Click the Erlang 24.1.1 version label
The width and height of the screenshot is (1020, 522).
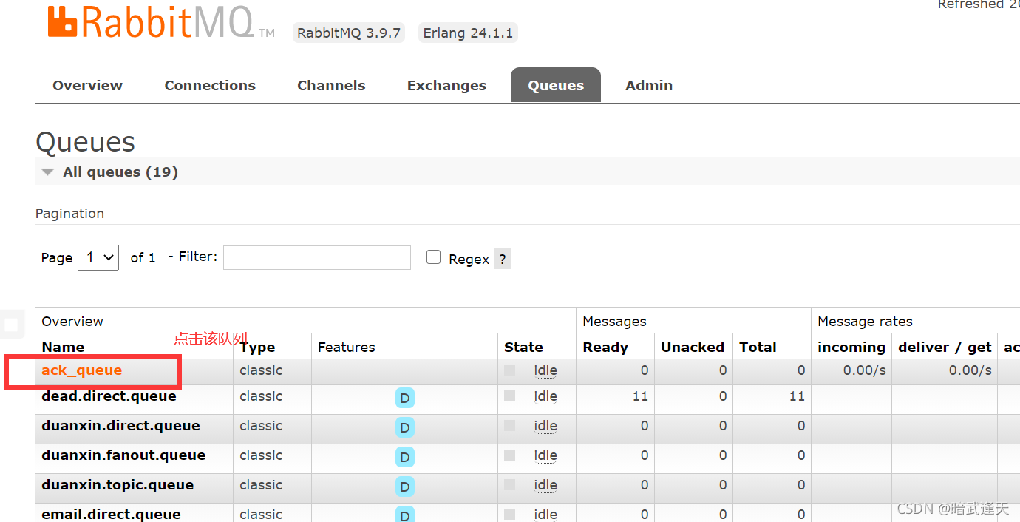point(468,33)
